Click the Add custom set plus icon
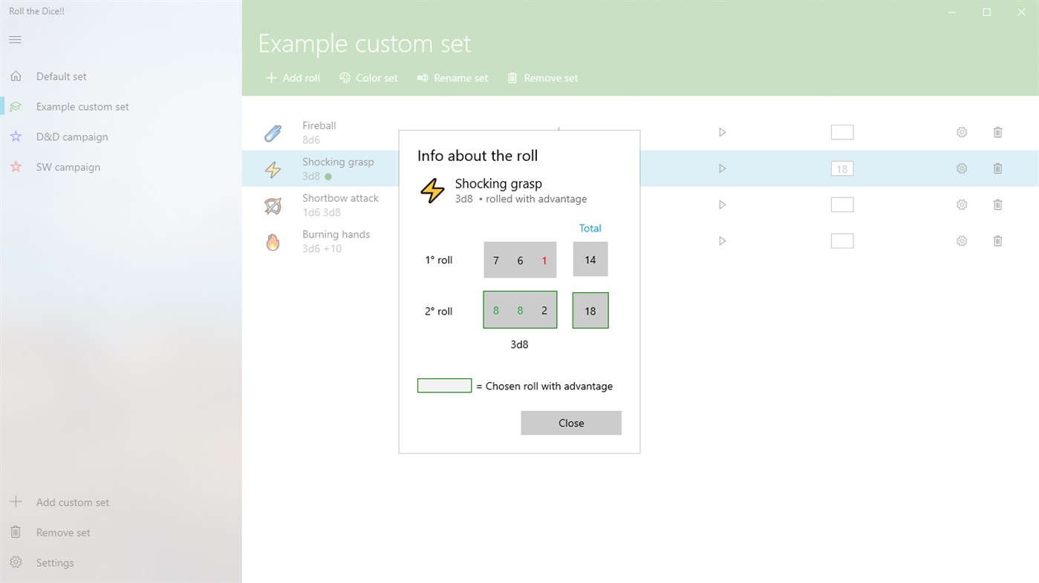Viewport: 1039px width, 583px height. (x=15, y=502)
